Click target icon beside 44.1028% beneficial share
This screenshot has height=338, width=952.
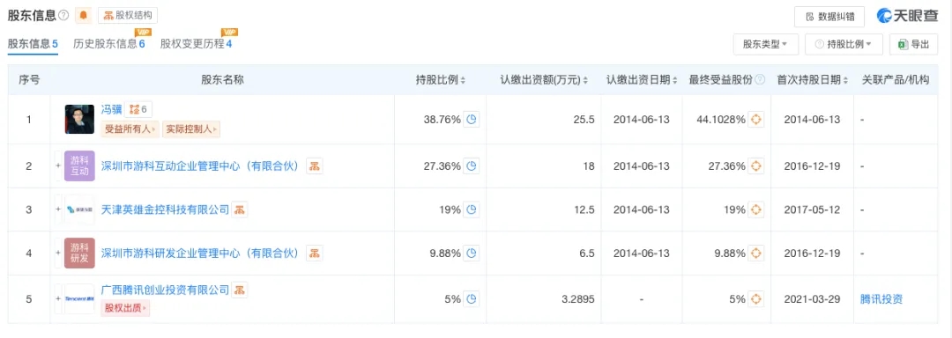(x=755, y=120)
